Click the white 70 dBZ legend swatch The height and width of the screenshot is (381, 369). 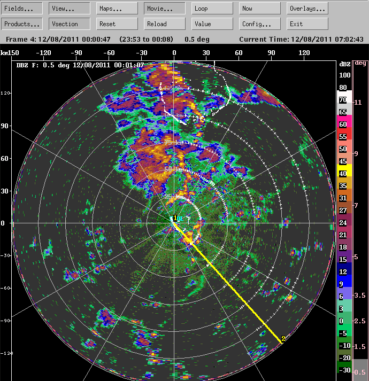tap(344, 99)
